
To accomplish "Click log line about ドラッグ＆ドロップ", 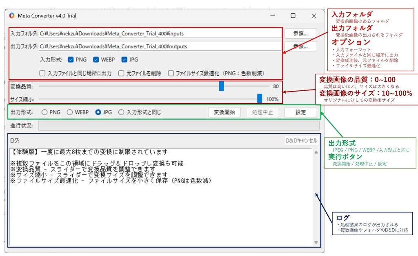I will (x=97, y=163).
